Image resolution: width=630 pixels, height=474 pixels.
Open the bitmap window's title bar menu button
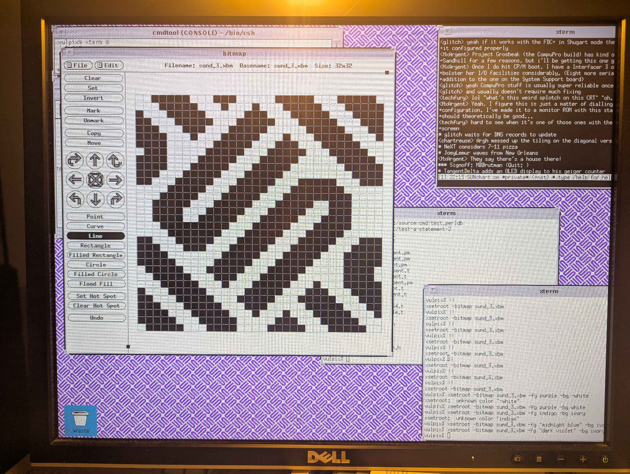coord(69,53)
